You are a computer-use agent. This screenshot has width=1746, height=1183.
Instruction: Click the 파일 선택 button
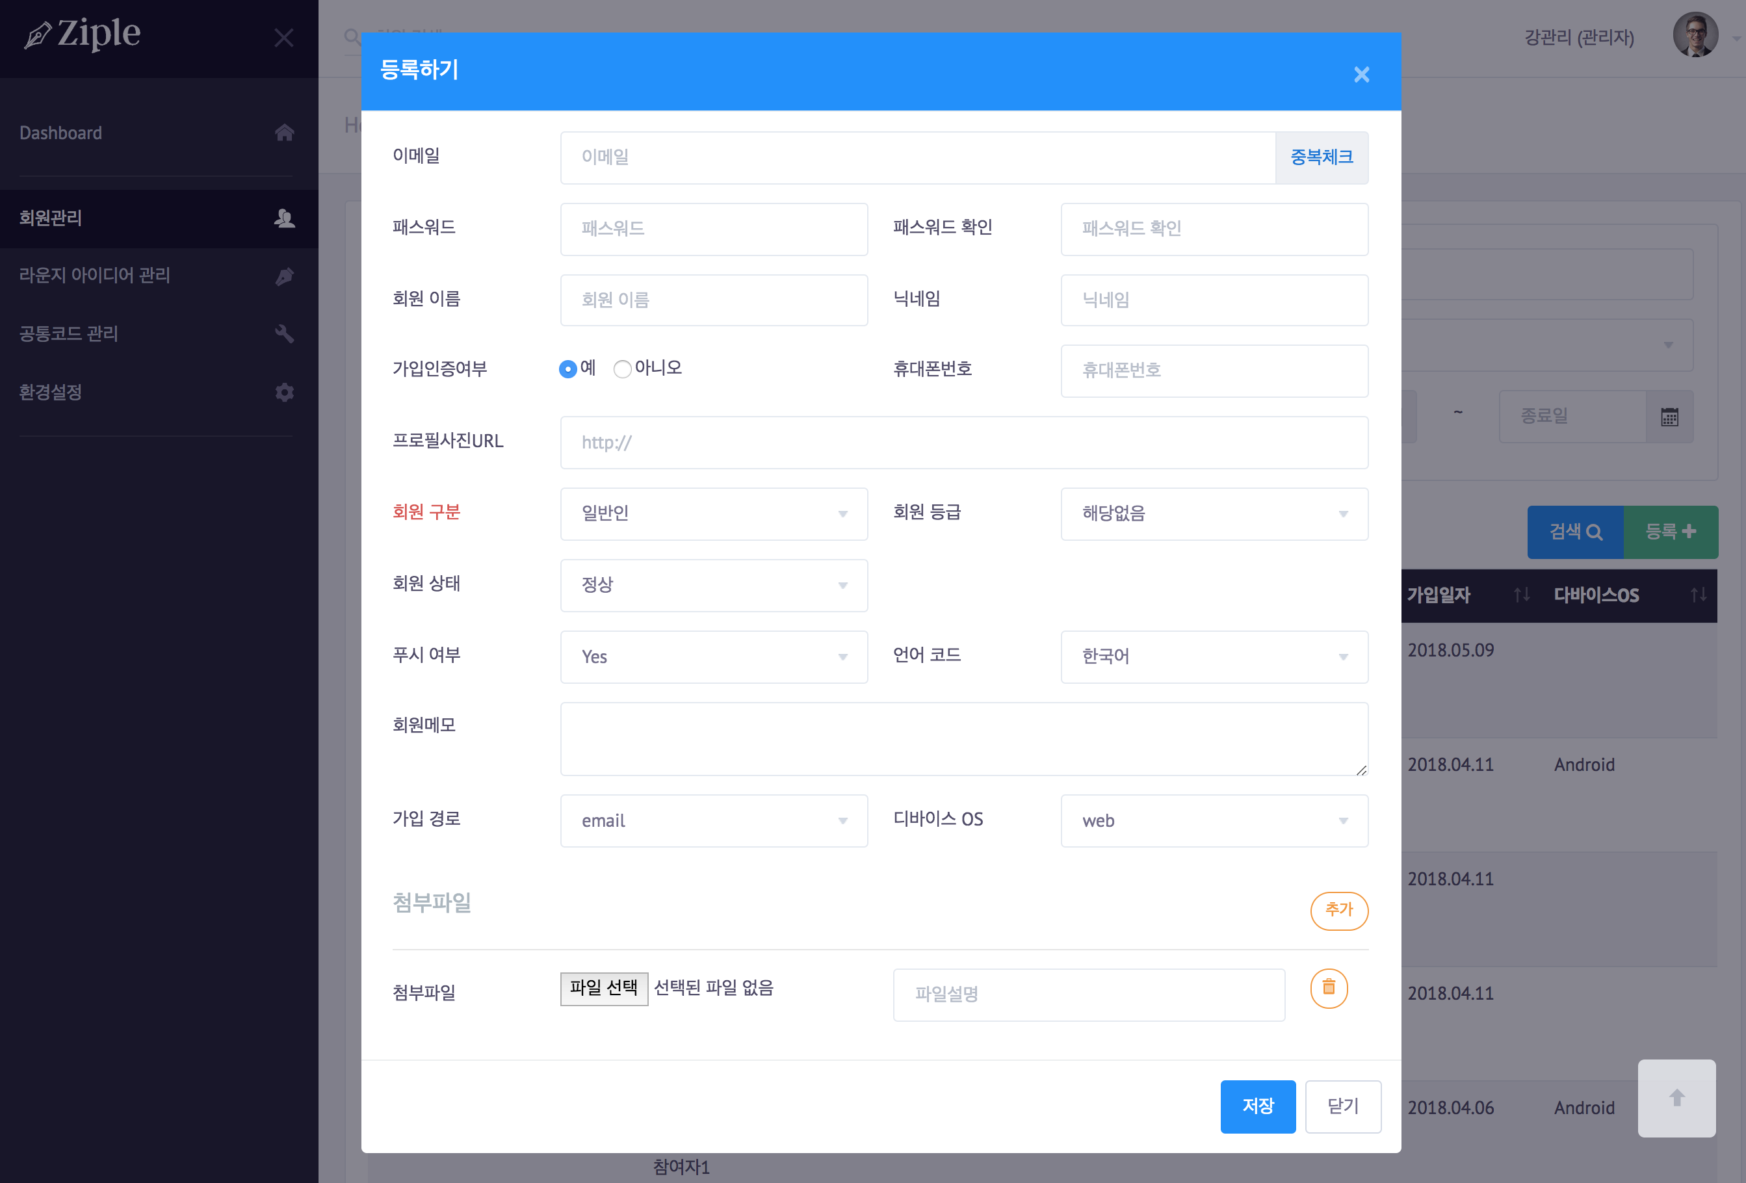coord(603,988)
